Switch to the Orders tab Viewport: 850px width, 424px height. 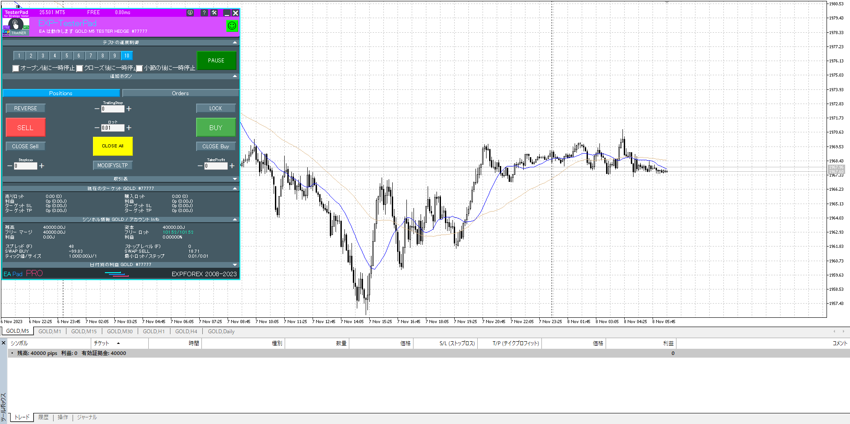click(180, 93)
